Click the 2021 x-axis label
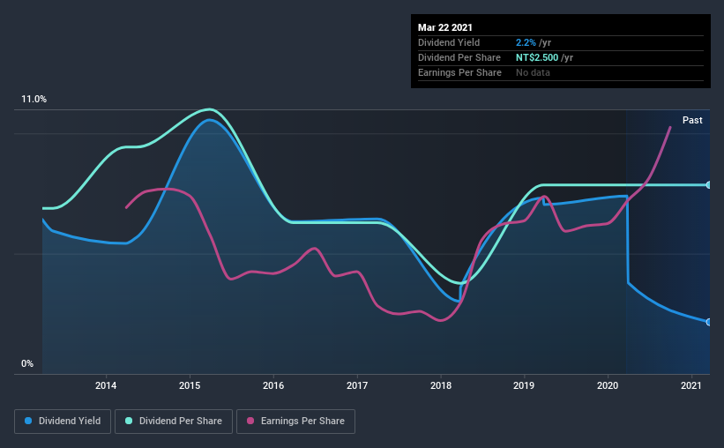This screenshot has width=724, height=448. (x=691, y=385)
